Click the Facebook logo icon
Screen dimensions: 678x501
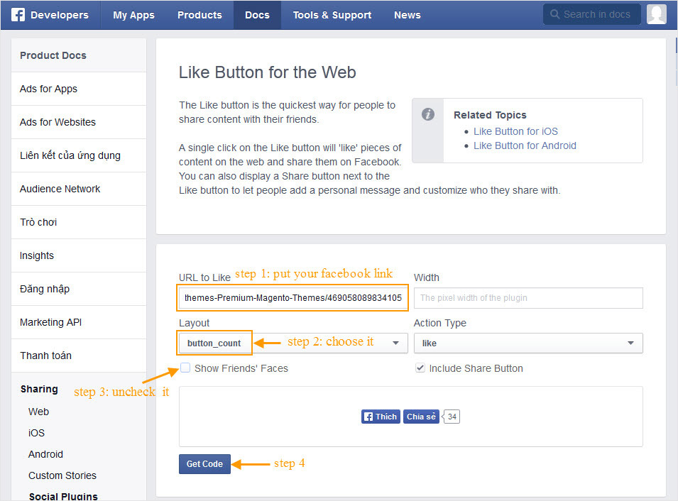click(x=18, y=15)
